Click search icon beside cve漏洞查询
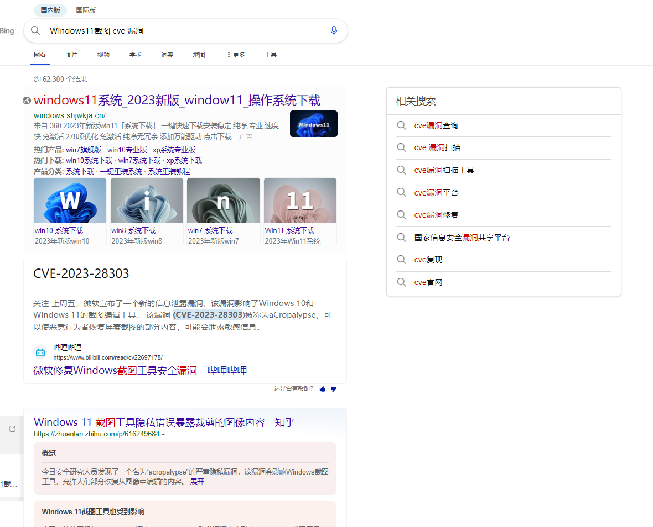 click(402, 125)
